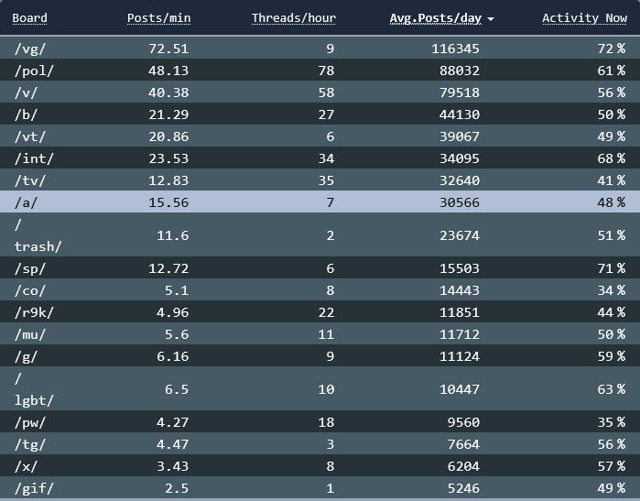
Task: Click the 68 % activity value
Action: coord(612,158)
